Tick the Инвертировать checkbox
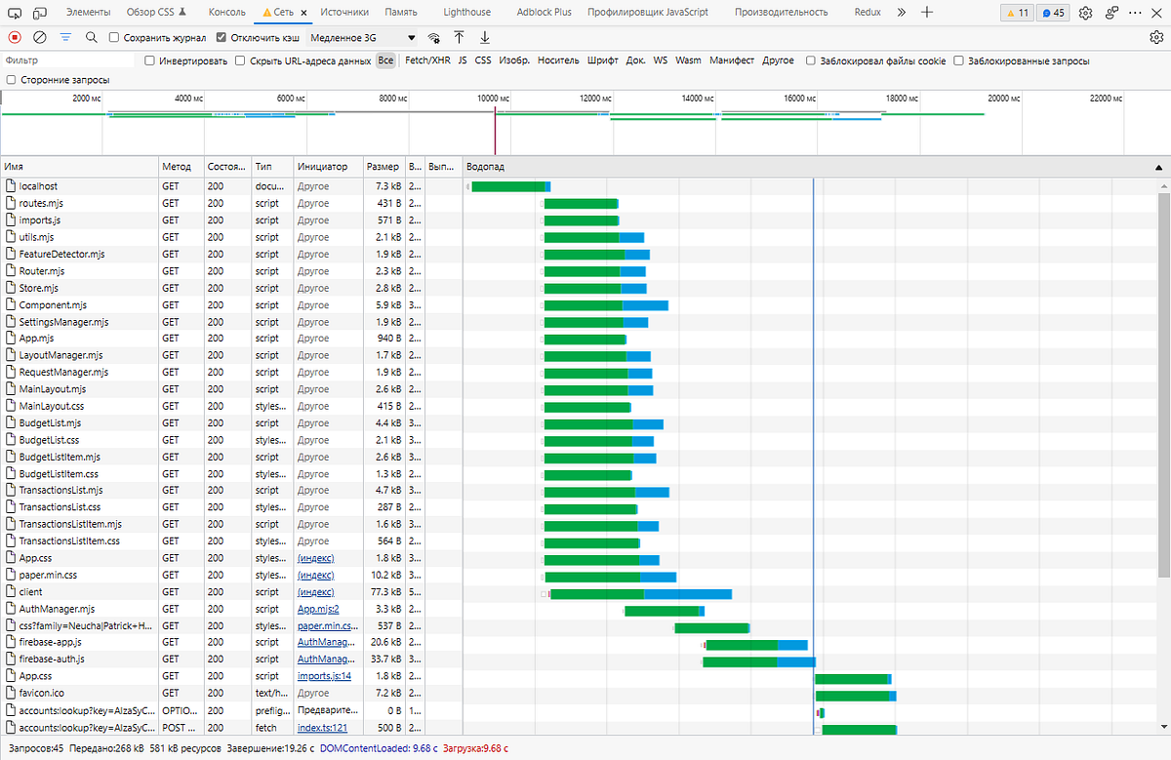The image size is (1171, 760). 149,60
